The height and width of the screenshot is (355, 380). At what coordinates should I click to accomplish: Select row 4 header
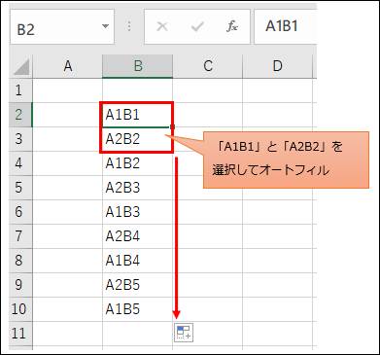(x=21, y=163)
